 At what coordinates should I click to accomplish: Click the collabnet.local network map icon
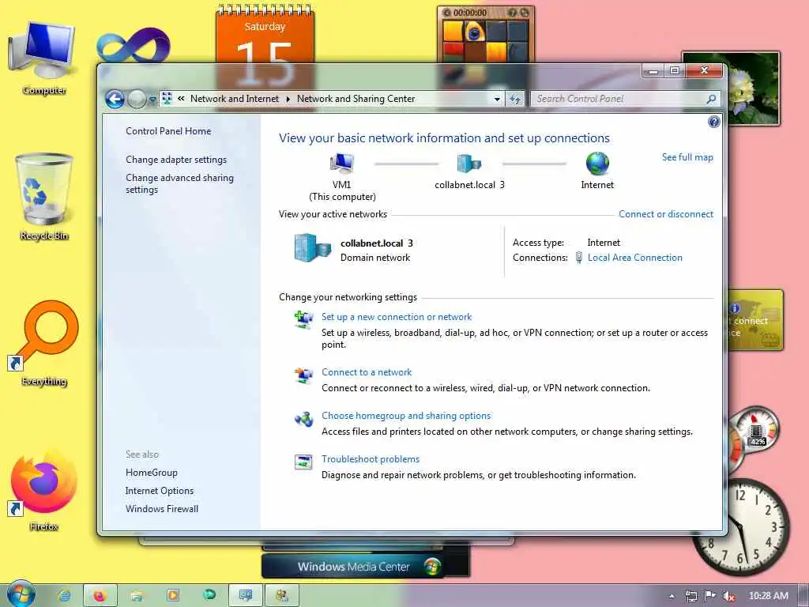coord(469,164)
